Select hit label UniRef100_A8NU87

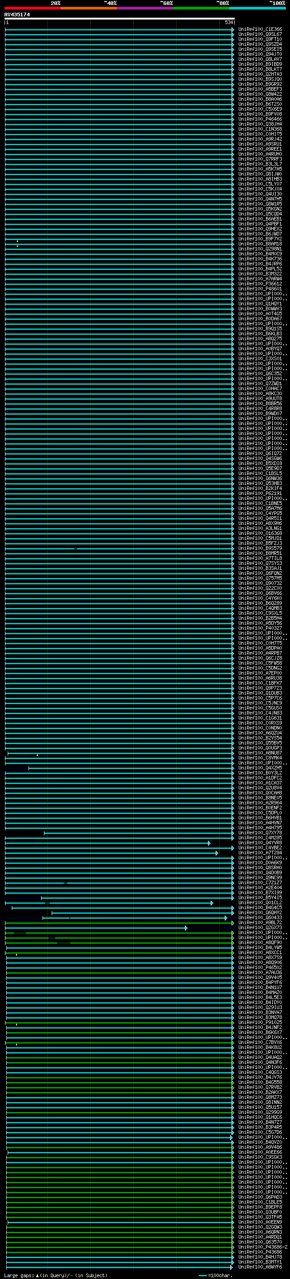260,753
